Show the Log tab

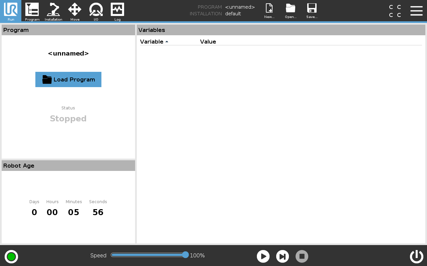pyautogui.click(x=117, y=11)
